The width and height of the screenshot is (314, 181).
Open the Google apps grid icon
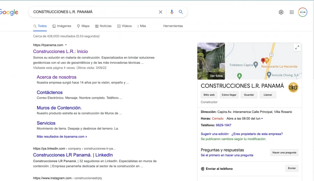[292, 12]
